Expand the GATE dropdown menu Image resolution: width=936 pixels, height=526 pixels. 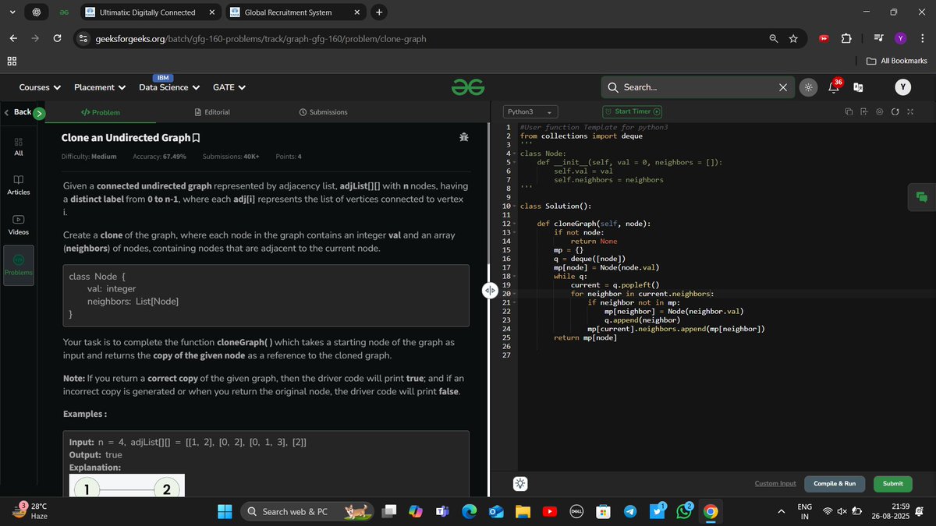click(x=229, y=87)
